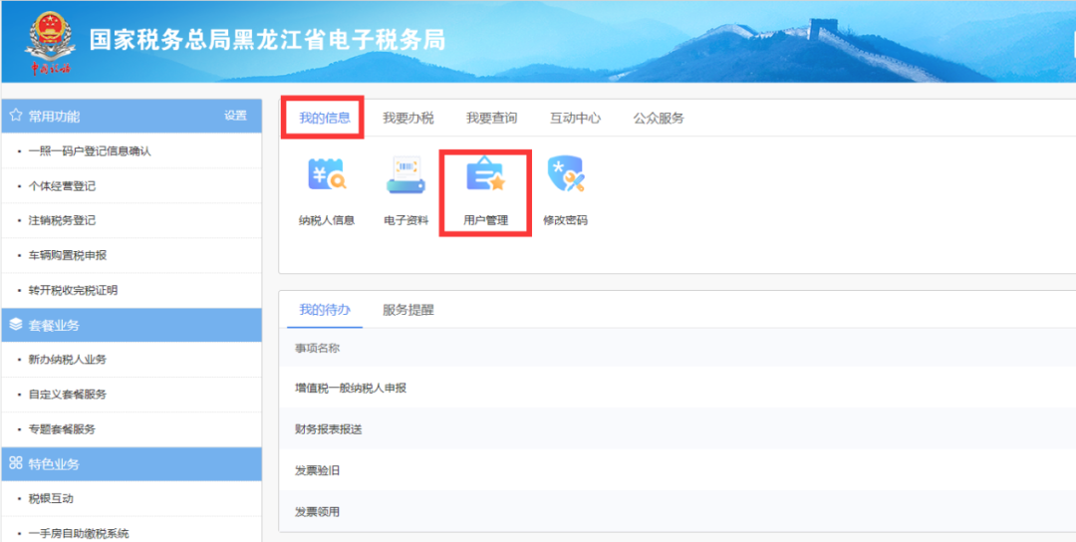Open 新办纳税人业务 in the sidebar
1076x542 pixels.
pos(68,361)
